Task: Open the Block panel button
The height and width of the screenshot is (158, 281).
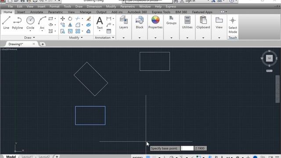Action: tap(140, 22)
